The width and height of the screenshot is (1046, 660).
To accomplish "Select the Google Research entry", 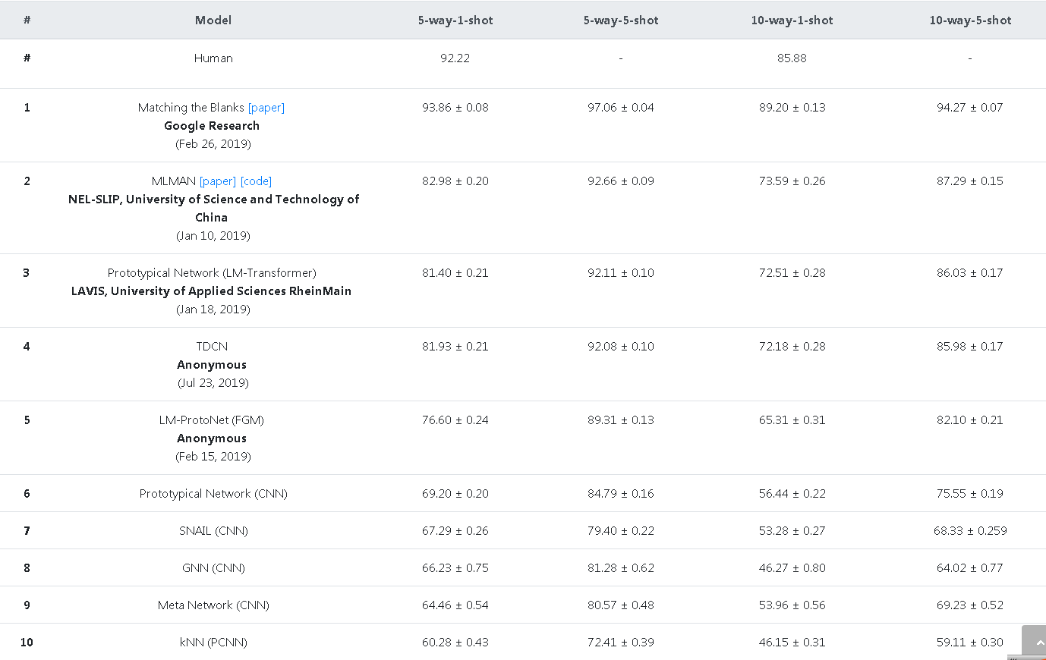I will 213,125.
